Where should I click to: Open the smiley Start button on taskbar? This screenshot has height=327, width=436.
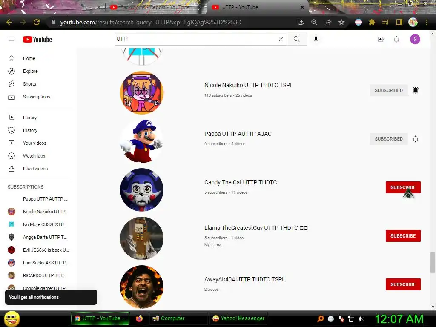tap(11, 318)
